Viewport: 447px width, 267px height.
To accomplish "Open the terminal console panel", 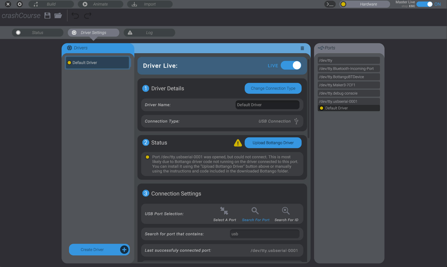I will pos(330,4).
